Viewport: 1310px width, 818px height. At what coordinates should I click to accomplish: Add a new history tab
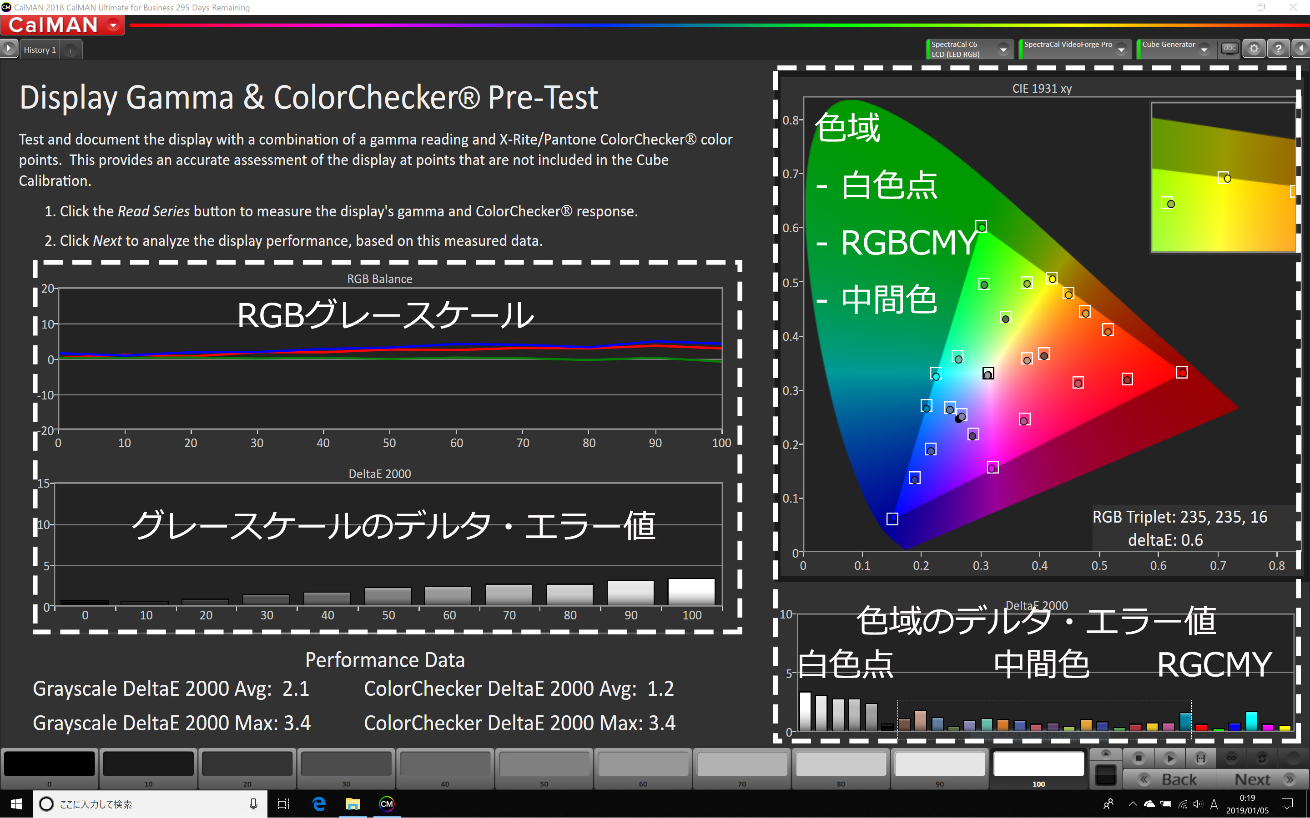(x=71, y=50)
